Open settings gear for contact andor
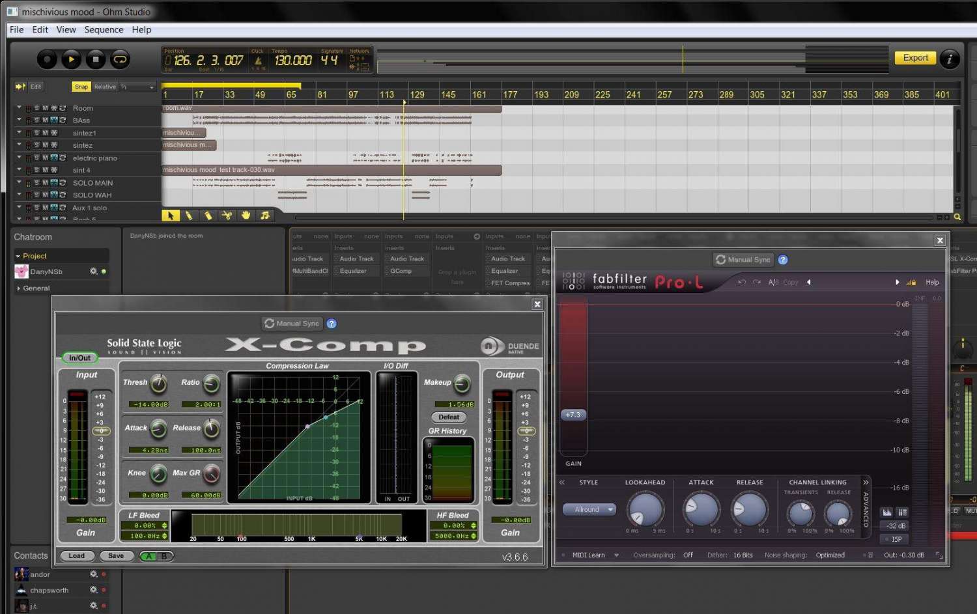The height and width of the screenshot is (614, 977). point(93,574)
